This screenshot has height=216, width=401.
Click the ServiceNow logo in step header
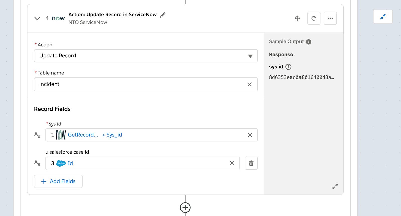(x=58, y=18)
